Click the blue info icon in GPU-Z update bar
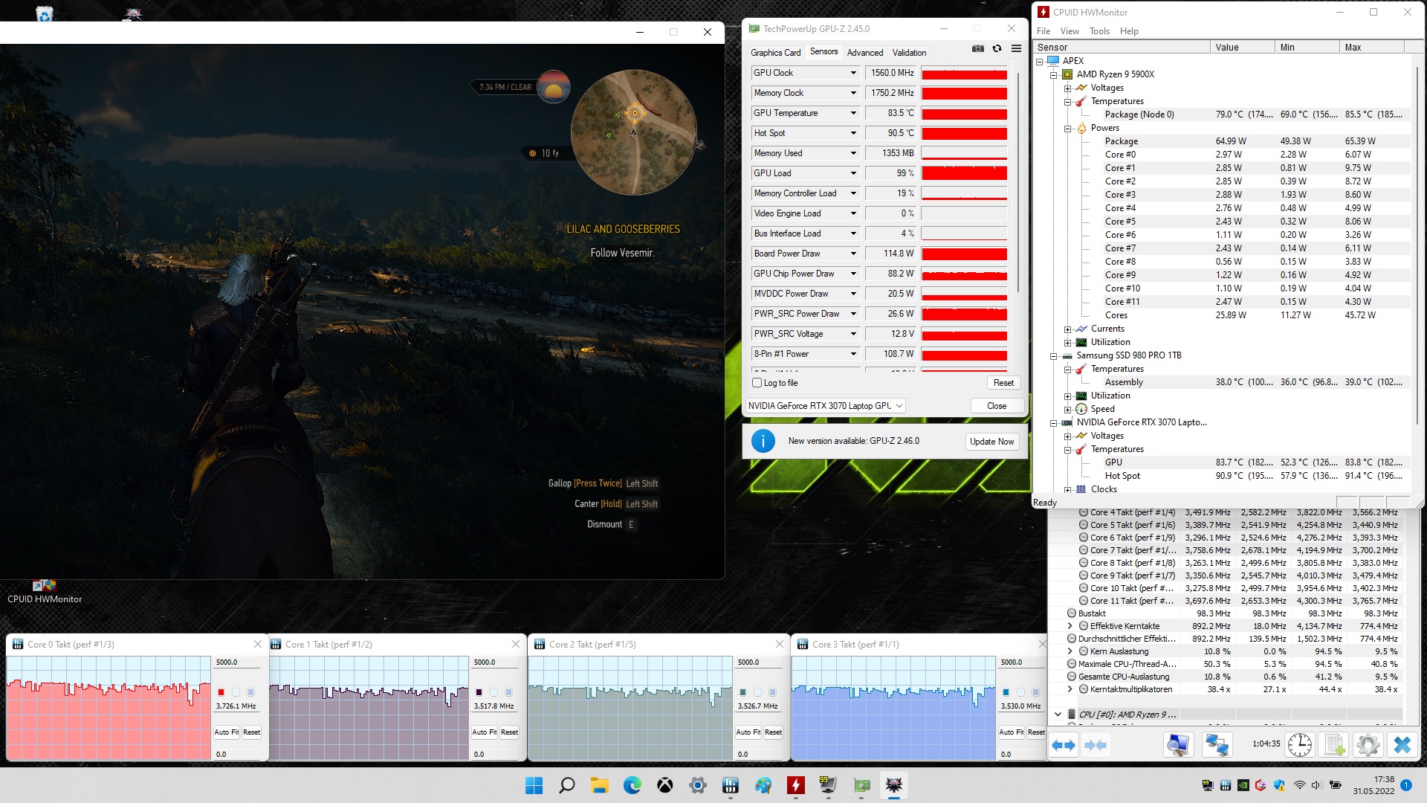This screenshot has height=803, width=1427. 763,441
